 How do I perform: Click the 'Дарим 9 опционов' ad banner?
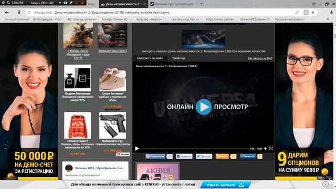(x=304, y=101)
